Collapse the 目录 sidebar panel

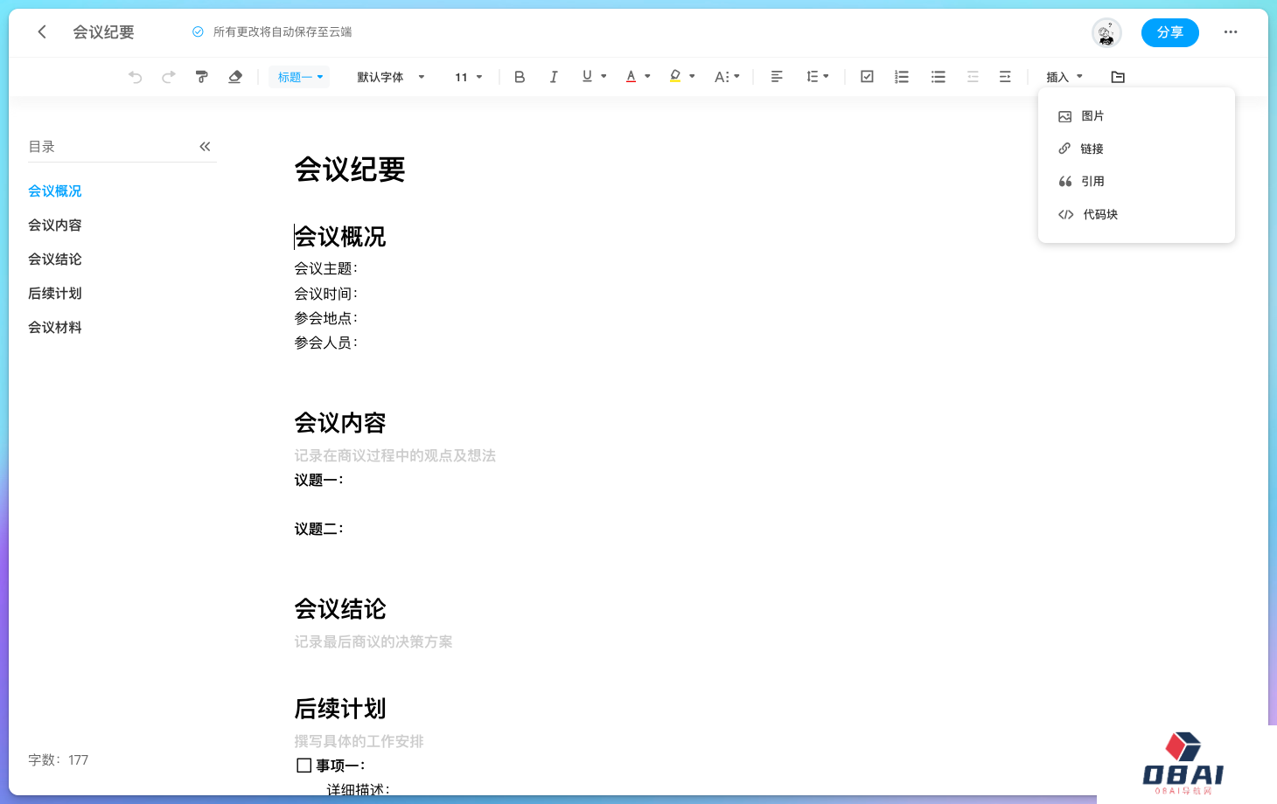pyautogui.click(x=205, y=147)
